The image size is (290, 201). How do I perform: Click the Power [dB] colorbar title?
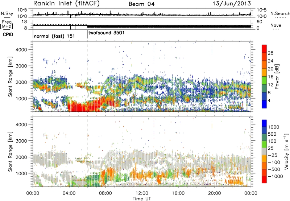coord(277,77)
